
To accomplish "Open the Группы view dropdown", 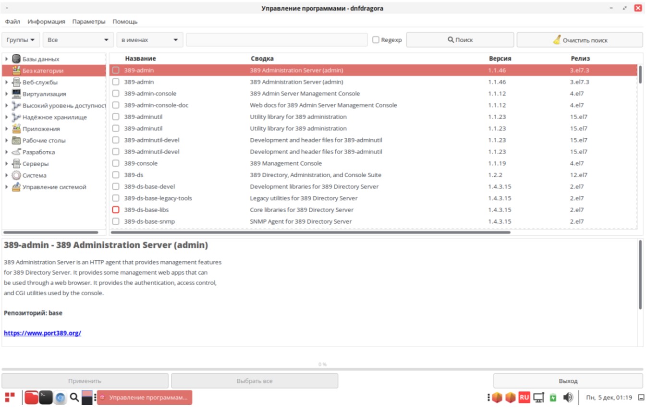I will pyautogui.click(x=21, y=40).
